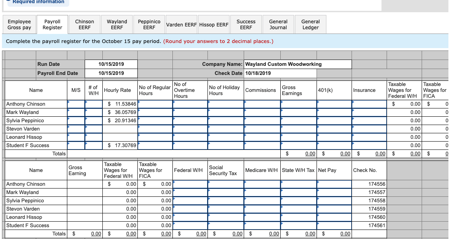Open the Wayland EERF tab
The width and height of the screenshot is (450, 239).
[117, 24]
